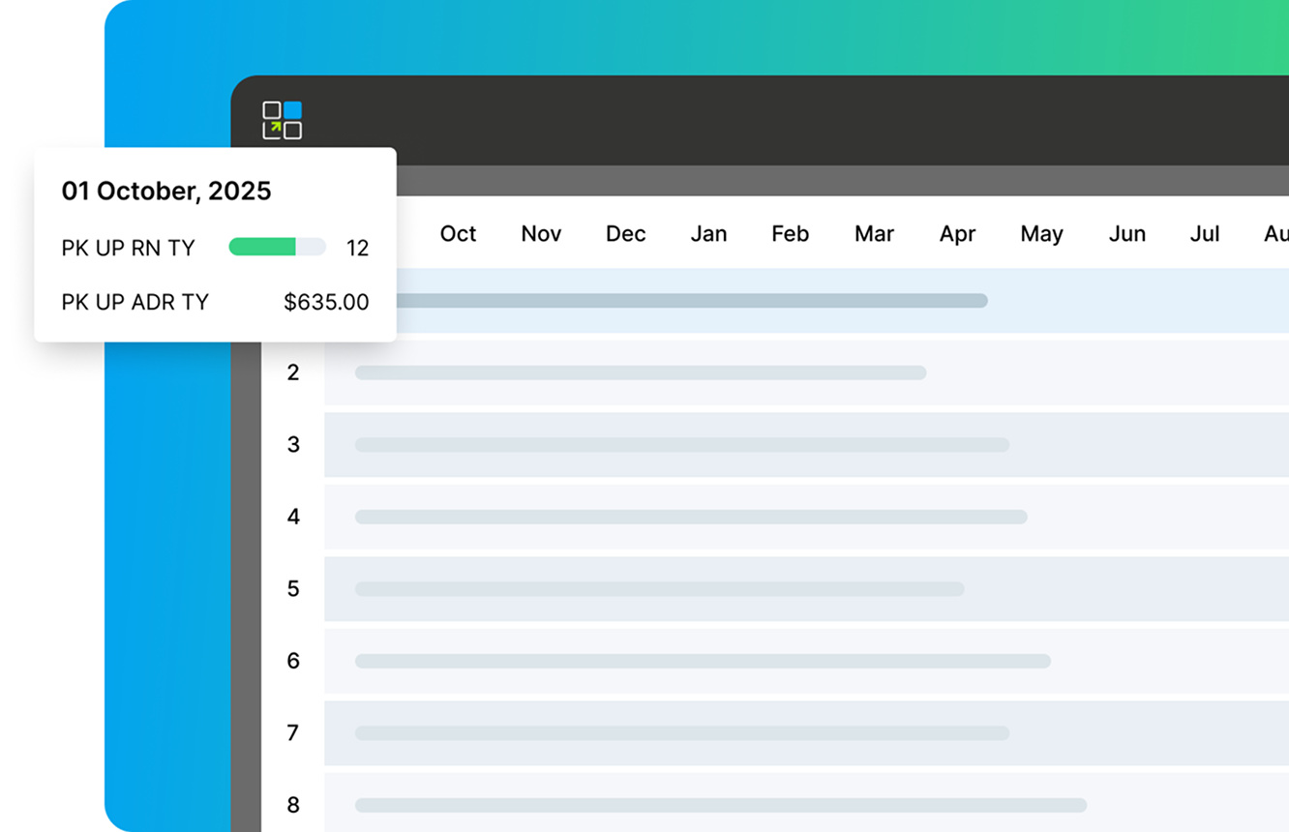Open the day 5 row
Viewport: 1289px width, 832px height.
click(x=293, y=589)
